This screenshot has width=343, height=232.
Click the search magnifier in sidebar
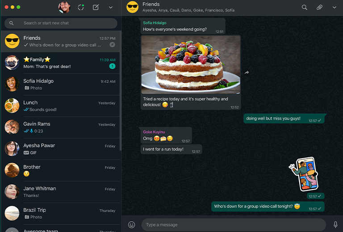tap(11, 23)
